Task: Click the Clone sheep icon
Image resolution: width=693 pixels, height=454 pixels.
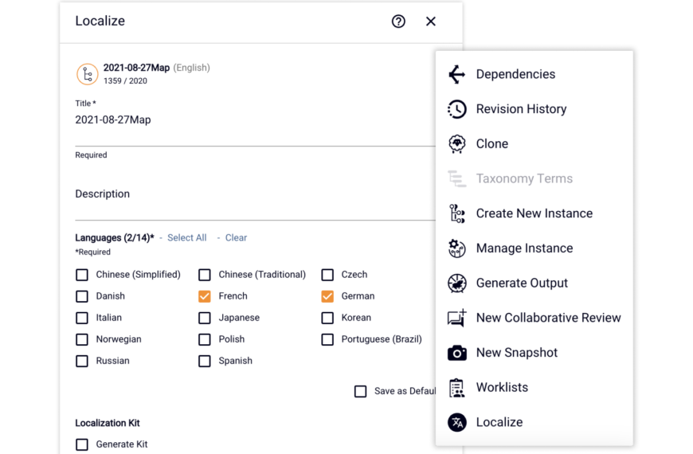Action: coord(456,143)
